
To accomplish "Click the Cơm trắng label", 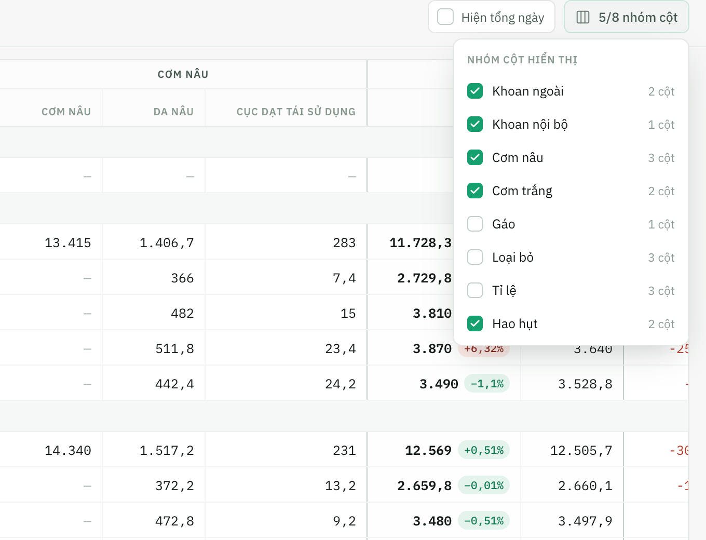I will click(x=522, y=191).
